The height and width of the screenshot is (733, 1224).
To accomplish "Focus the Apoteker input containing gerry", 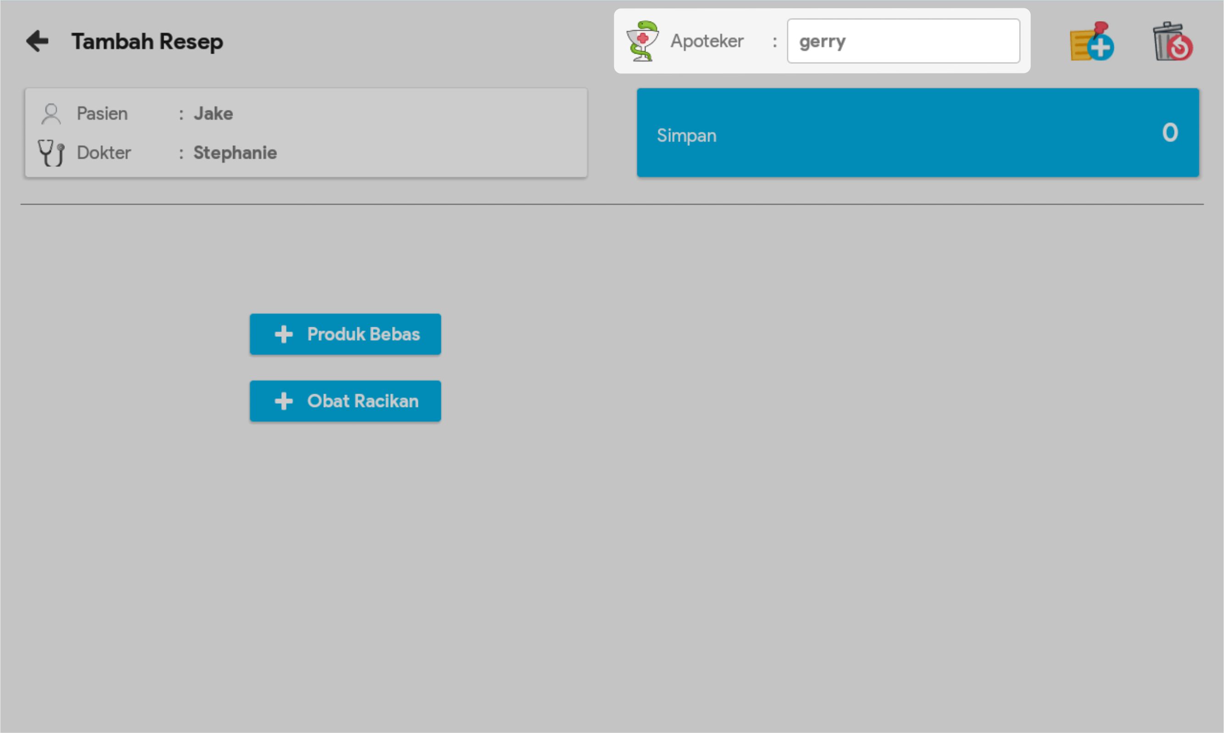I will [903, 41].
